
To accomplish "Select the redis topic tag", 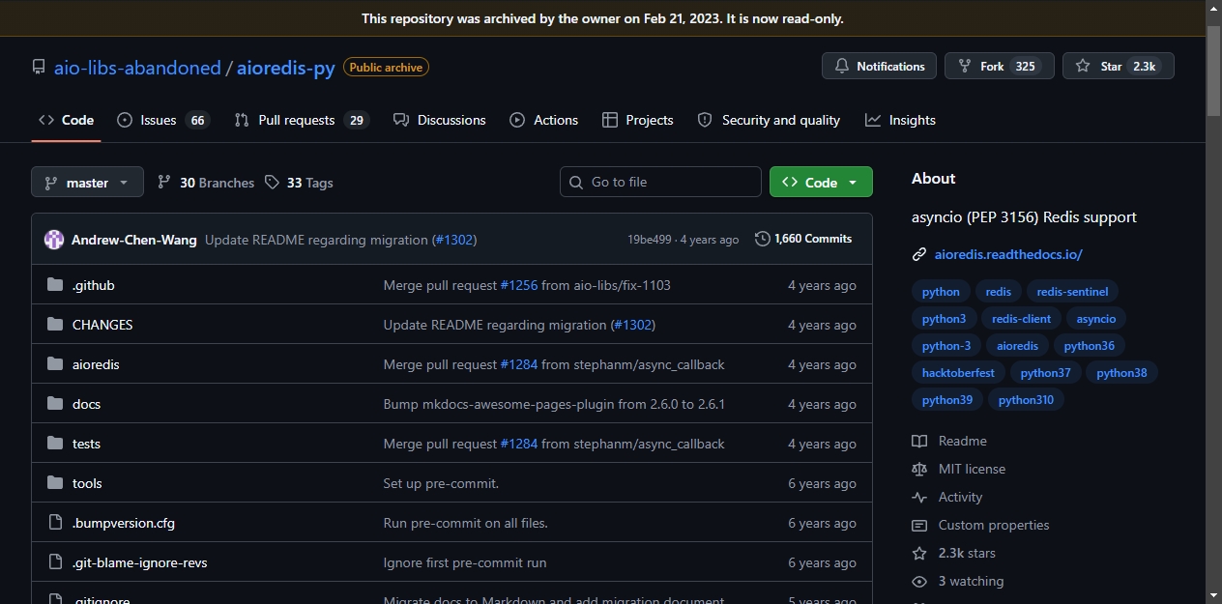I will pyautogui.click(x=999, y=291).
